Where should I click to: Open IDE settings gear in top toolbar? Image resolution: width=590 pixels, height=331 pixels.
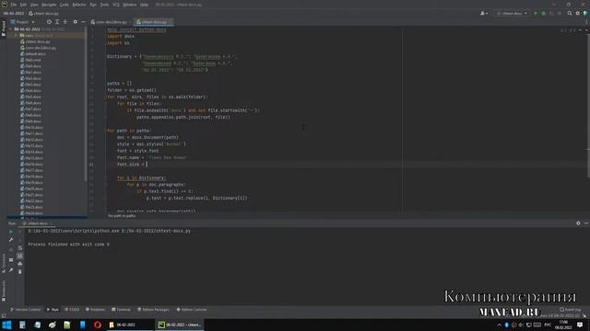578,13
